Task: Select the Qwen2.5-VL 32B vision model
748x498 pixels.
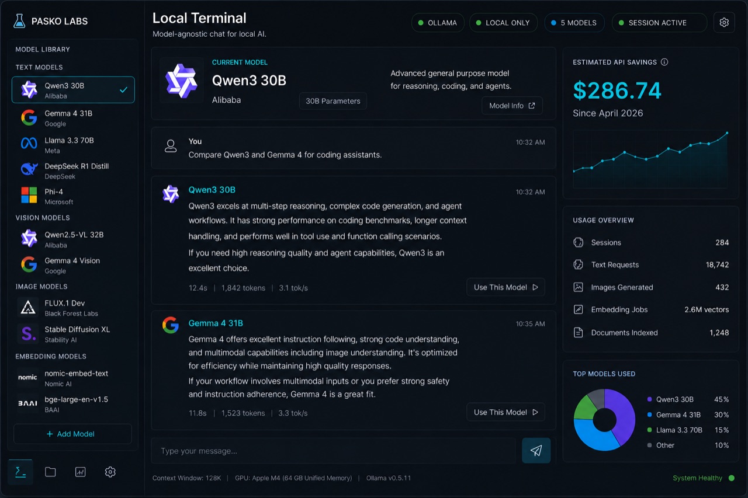Action: point(73,239)
